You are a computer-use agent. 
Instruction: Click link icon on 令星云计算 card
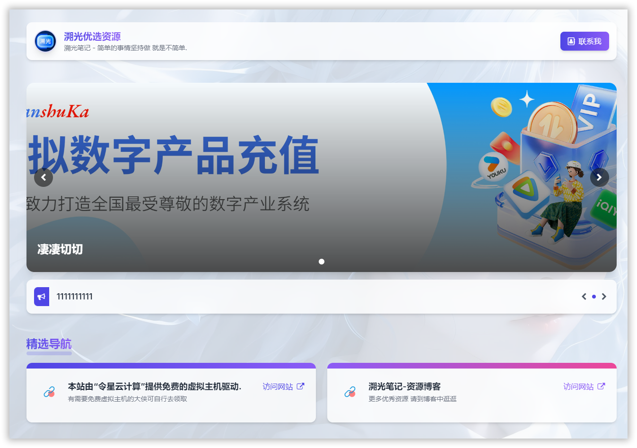coord(49,392)
